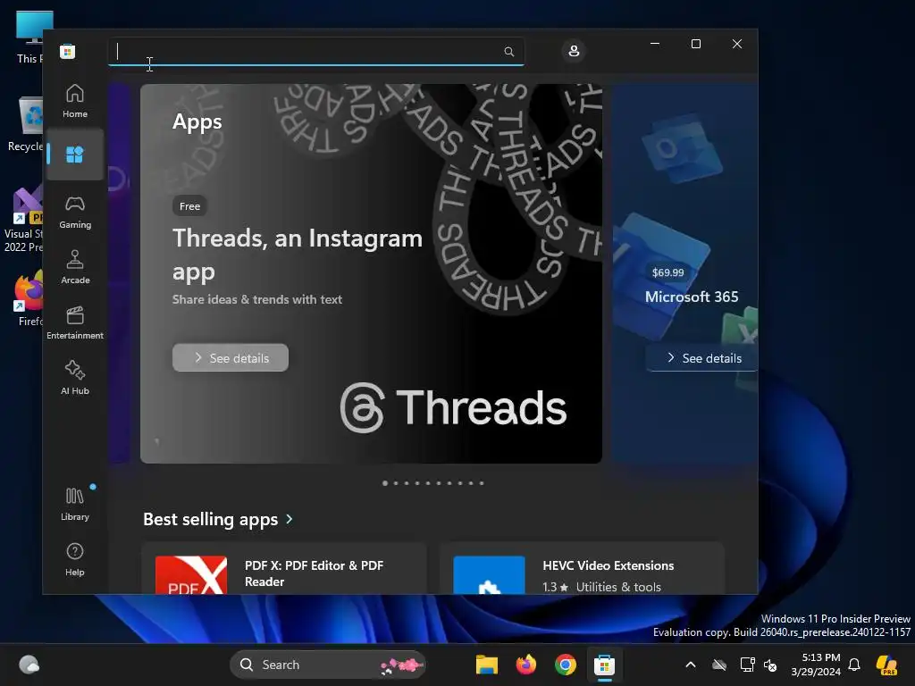The height and width of the screenshot is (686, 915).
Task: Select the Visual Studio 2022 desktop shortcut
Action: 23,220
